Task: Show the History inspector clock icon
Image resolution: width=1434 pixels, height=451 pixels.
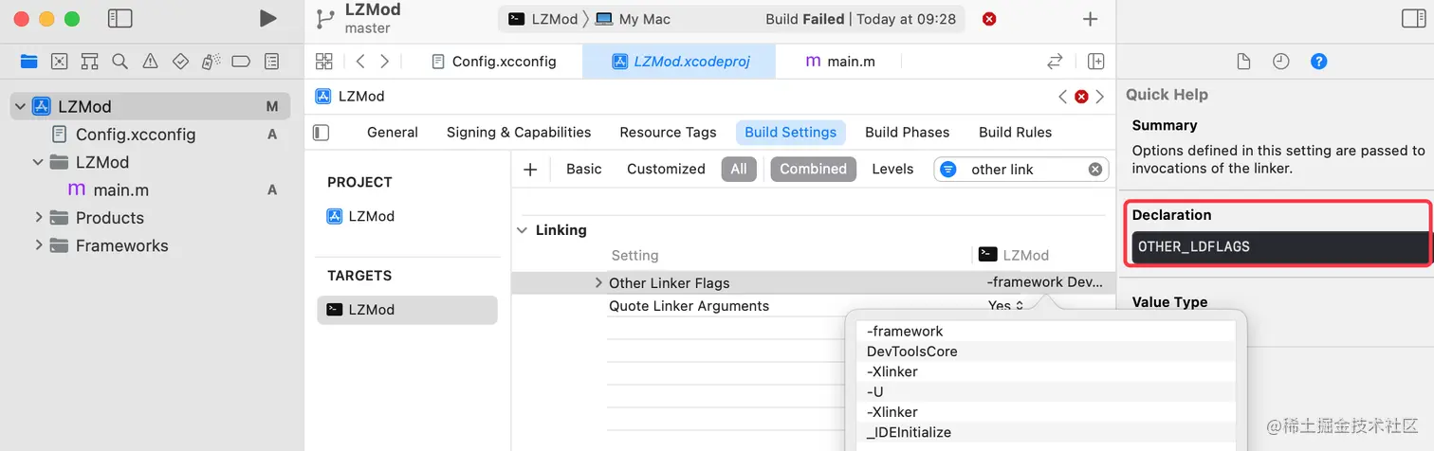Action: tap(1281, 62)
